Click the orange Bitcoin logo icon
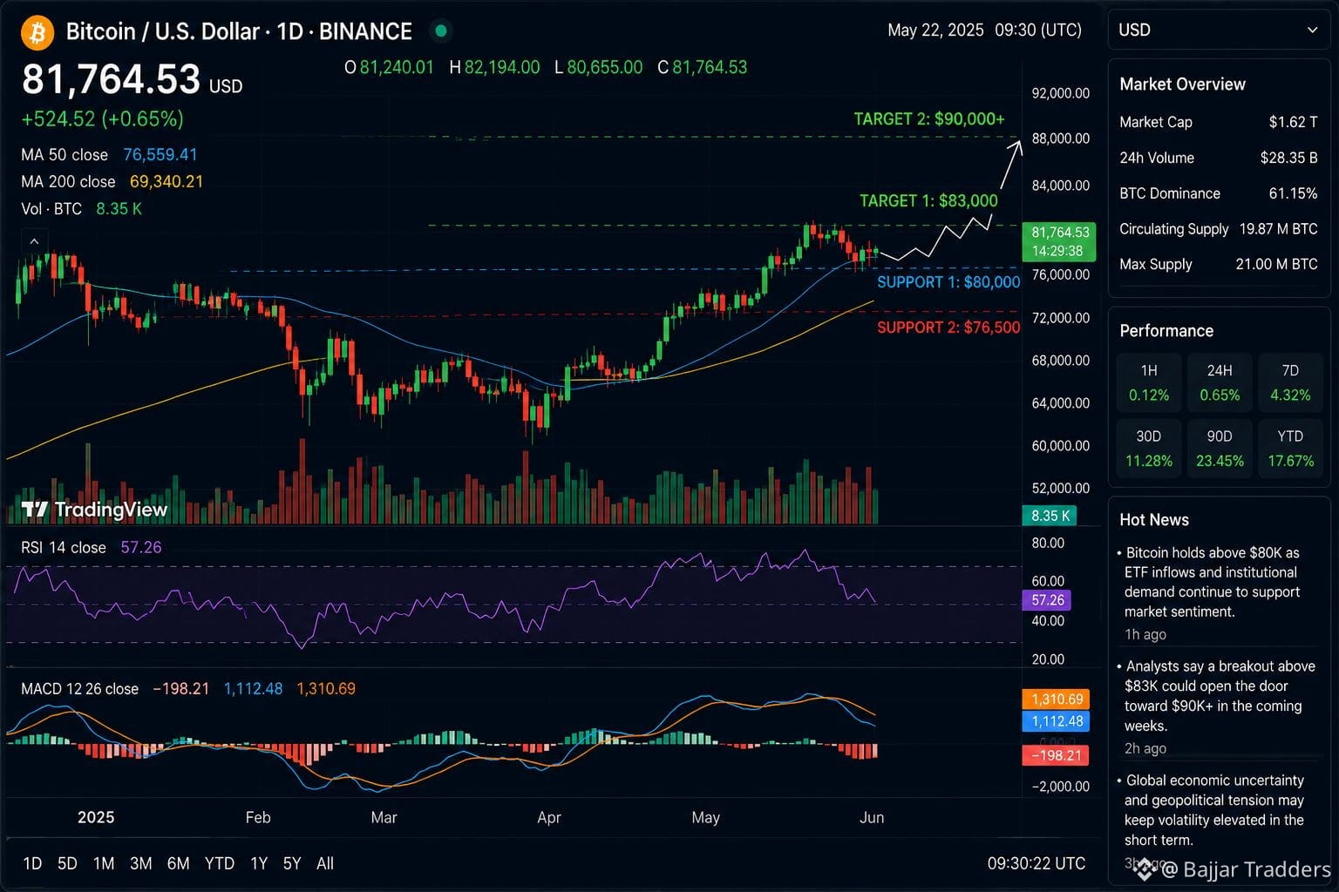 point(37,32)
